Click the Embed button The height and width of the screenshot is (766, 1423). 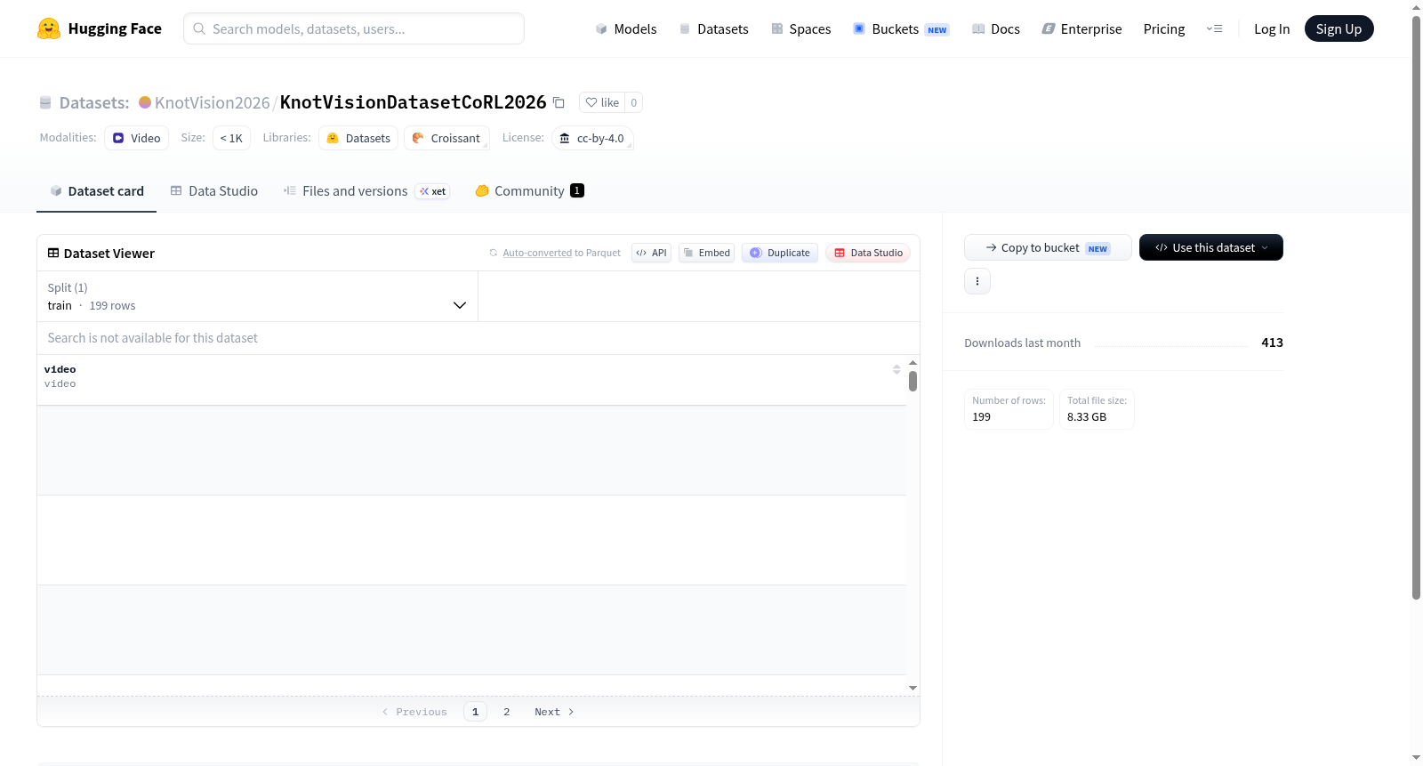(x=707, y=253)
